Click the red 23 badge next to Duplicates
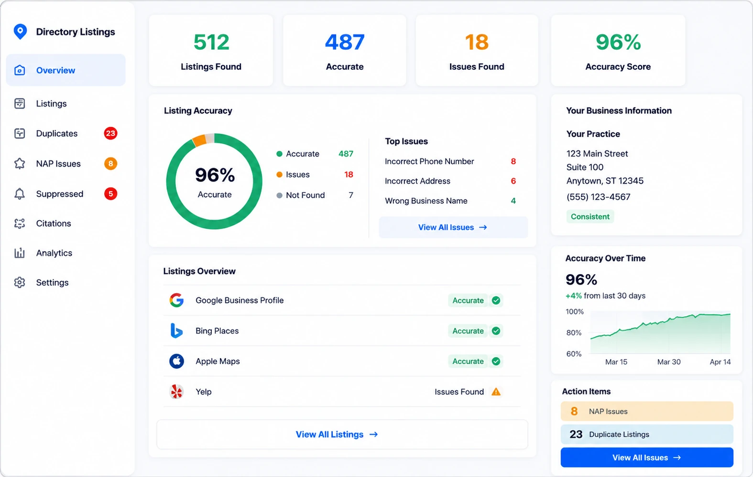 coord(110,133)
